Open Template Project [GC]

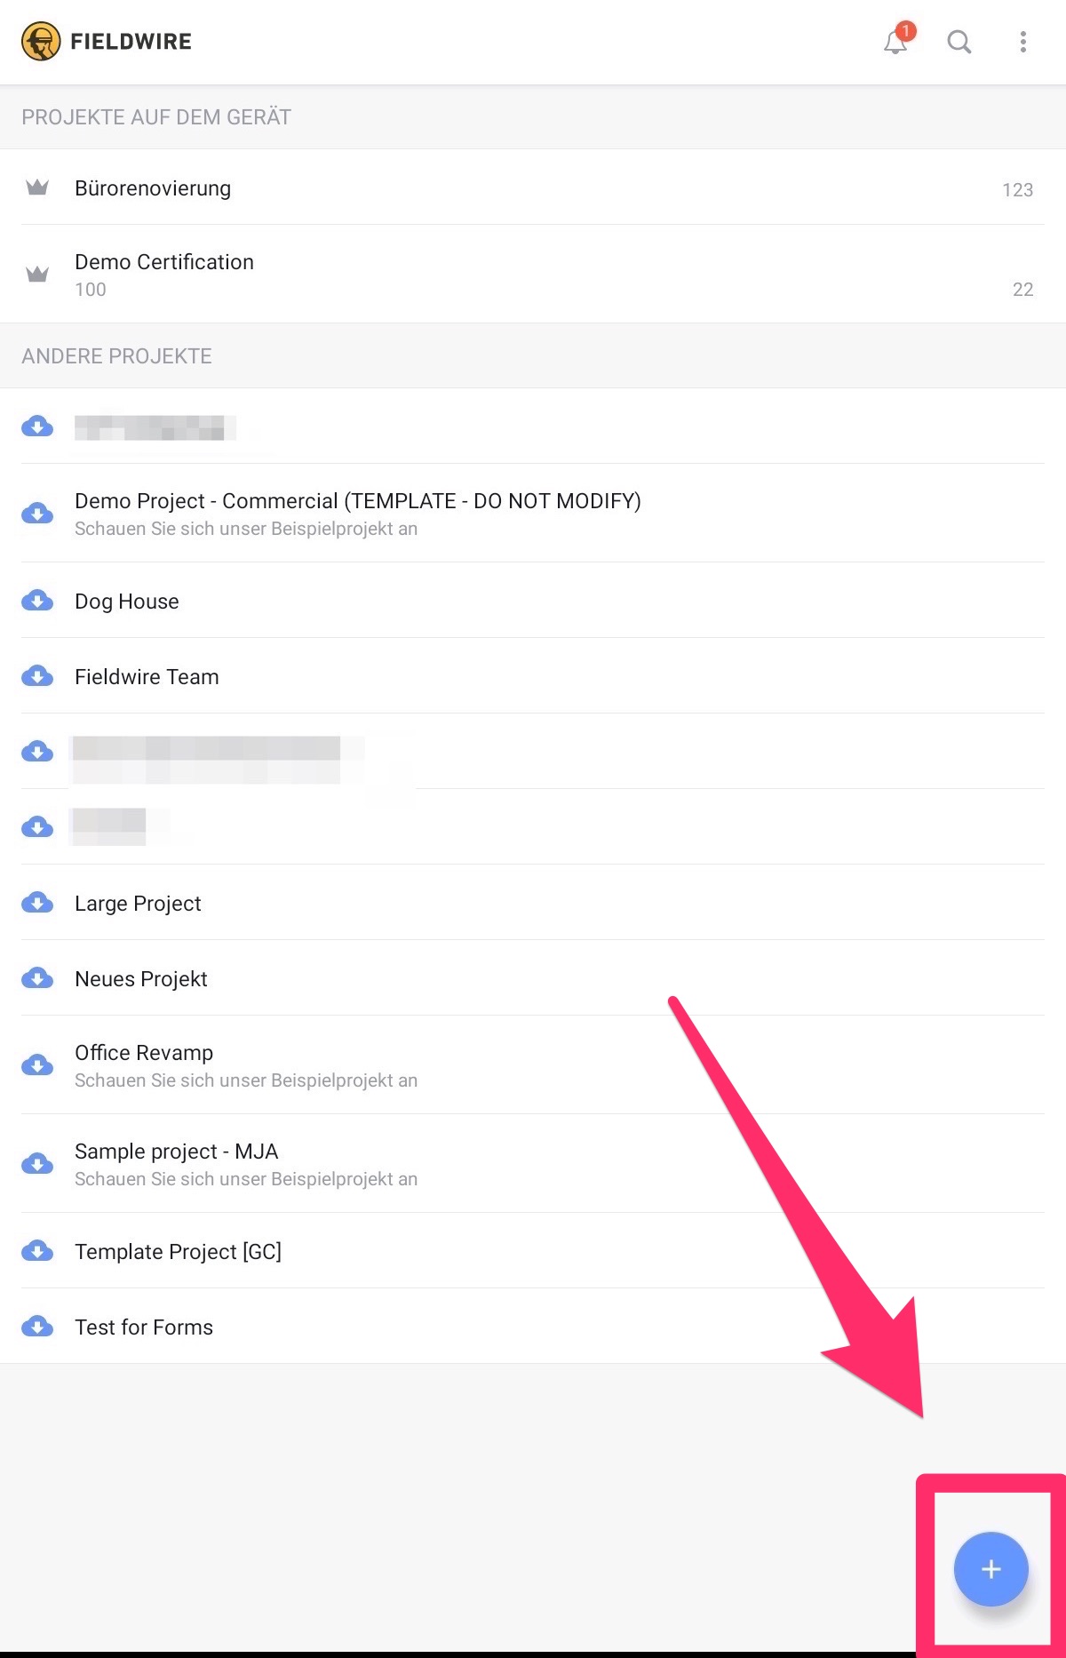click(178, 1252)
